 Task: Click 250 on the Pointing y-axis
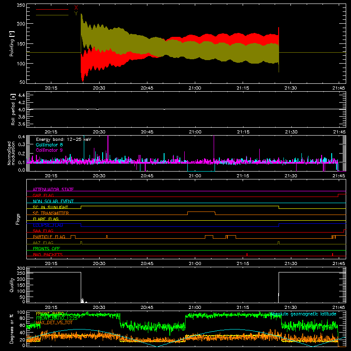pyautogui.click(x=21, y=5)
